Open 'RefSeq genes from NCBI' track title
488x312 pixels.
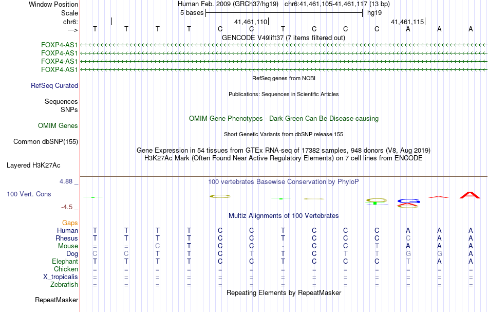pos(284,79)
